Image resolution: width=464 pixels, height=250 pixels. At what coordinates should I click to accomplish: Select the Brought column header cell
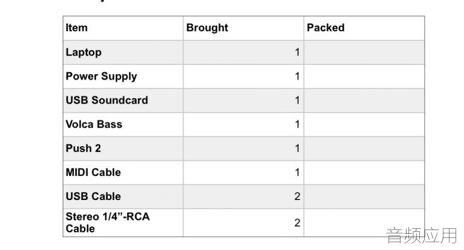243,28
